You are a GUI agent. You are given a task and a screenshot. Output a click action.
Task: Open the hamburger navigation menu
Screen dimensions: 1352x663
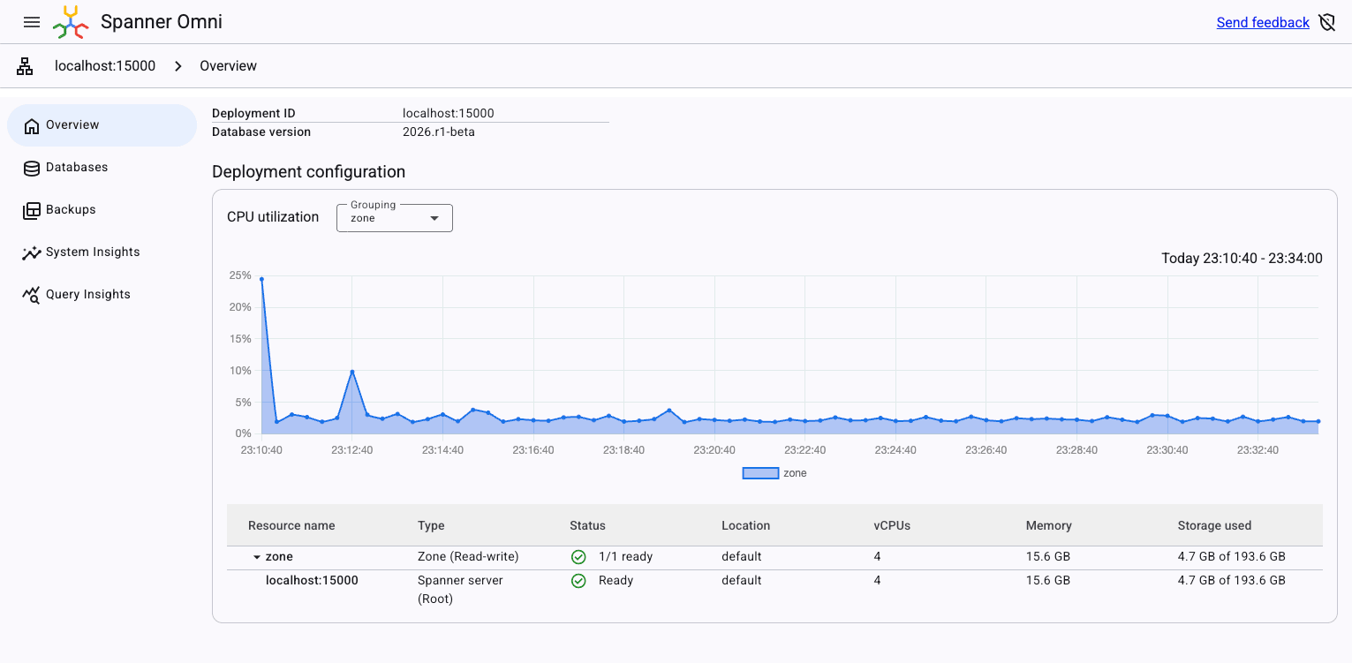point(32,22)
